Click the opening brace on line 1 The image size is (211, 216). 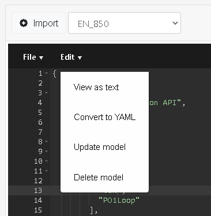click(55, 74)
